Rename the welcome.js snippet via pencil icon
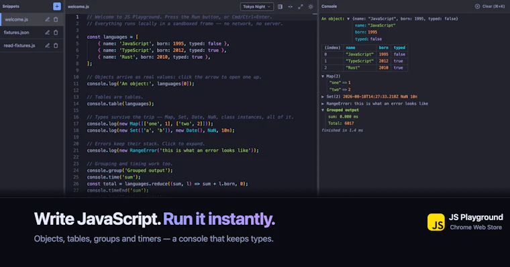 click(x=48, y=19)
